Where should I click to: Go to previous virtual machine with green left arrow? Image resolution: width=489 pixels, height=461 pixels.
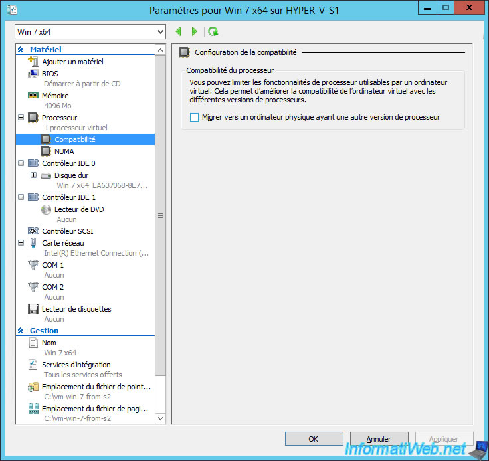coord(178,31)
